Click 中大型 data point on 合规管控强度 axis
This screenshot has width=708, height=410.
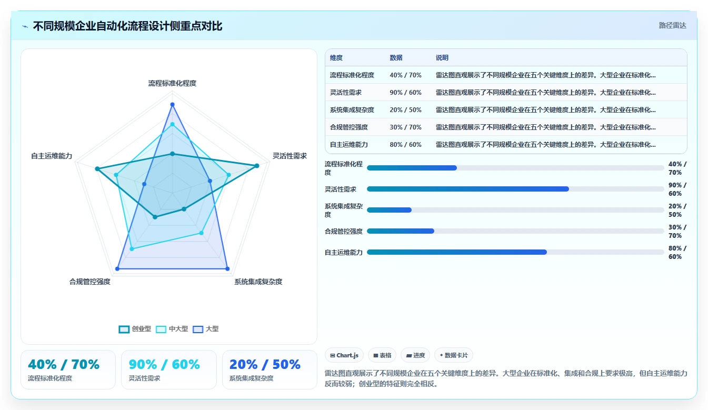click(132, 249)
